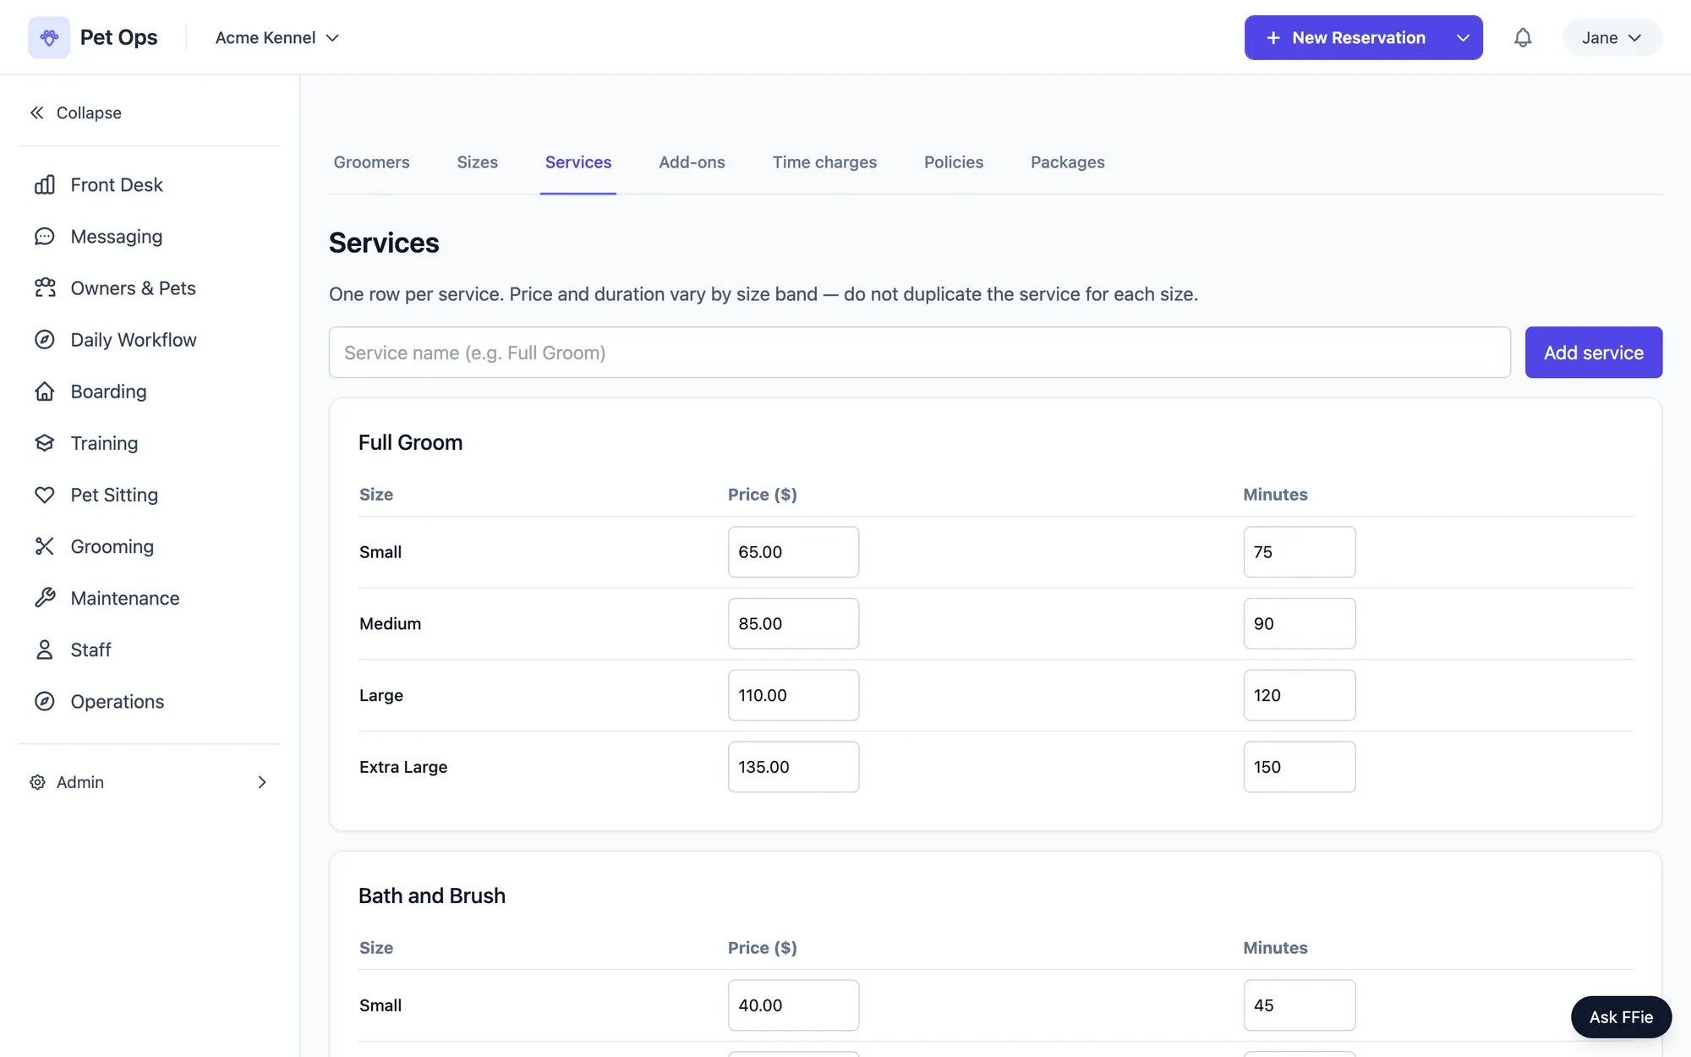Go to the Policies tab
The height and width of the screenshot is (1057, 1691).
coord(954,162)
